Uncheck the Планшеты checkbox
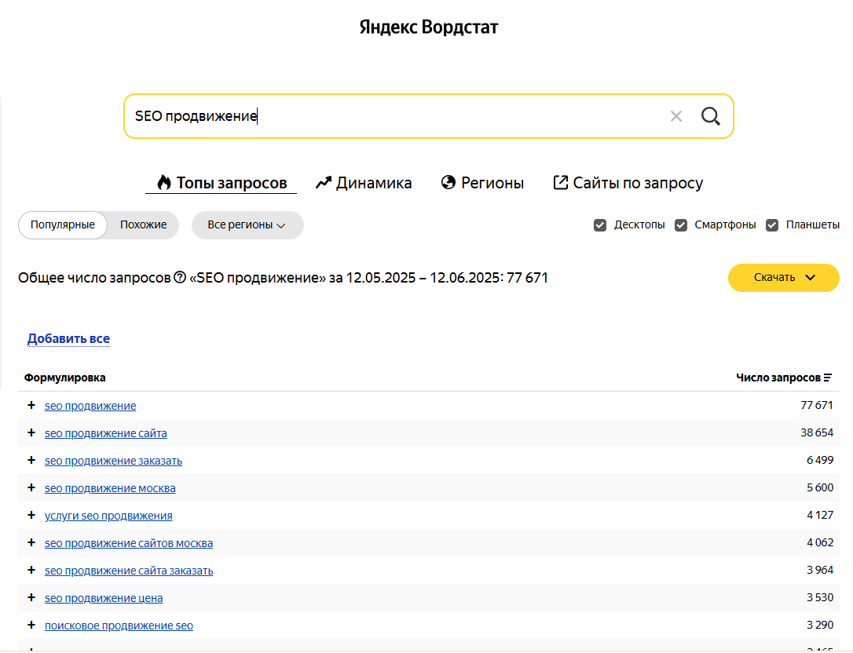This screenshot has width=853, height=653. [771, 225]
